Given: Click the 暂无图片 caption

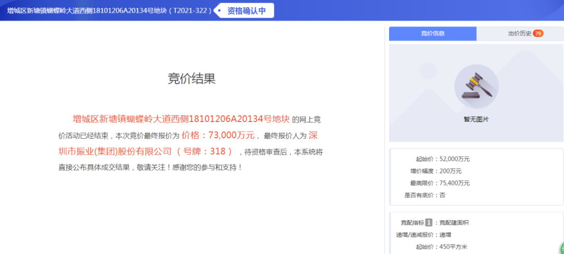Looking at the screenshot, I should 476,119.
